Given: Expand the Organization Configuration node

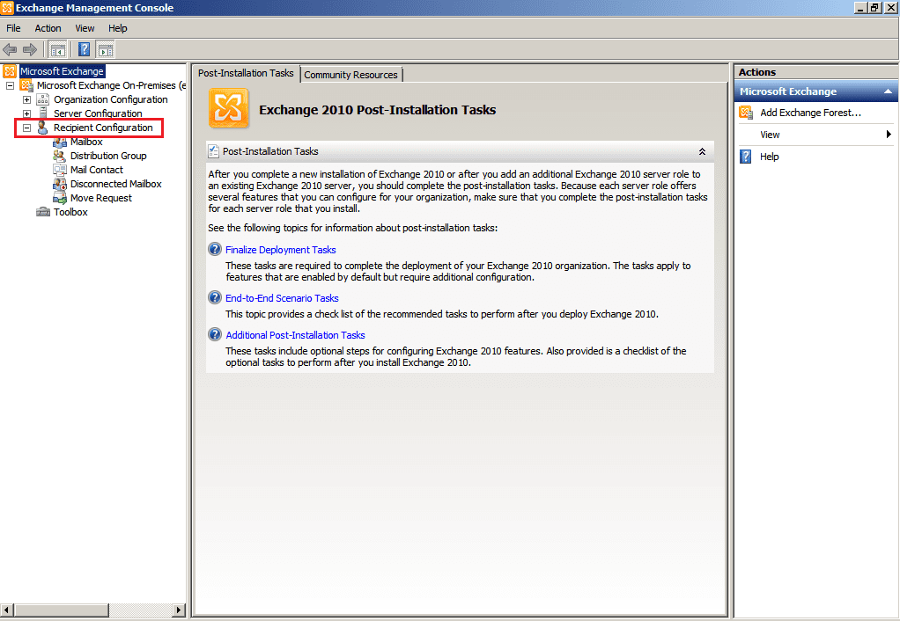Looking at the screenshot, I should [26, 99].
